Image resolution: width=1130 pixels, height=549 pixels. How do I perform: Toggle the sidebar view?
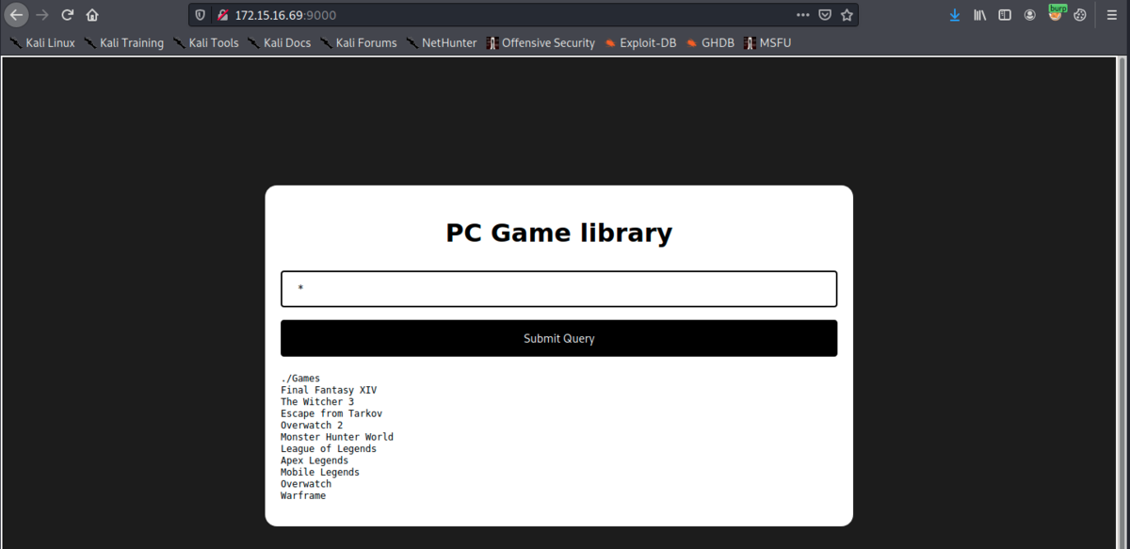[x=1005, y=15]
